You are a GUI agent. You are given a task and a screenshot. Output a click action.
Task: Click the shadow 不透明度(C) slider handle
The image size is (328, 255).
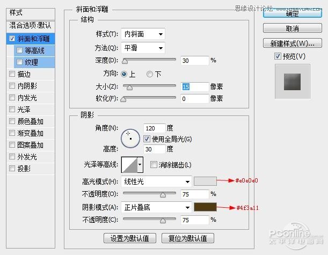(163, 221)
